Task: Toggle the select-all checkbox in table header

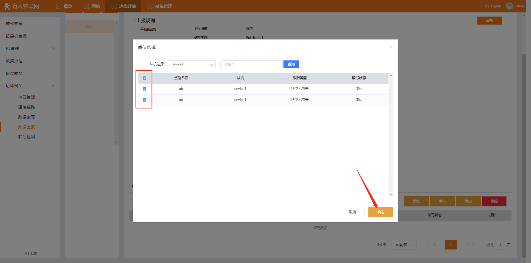Action: point(144,78)
